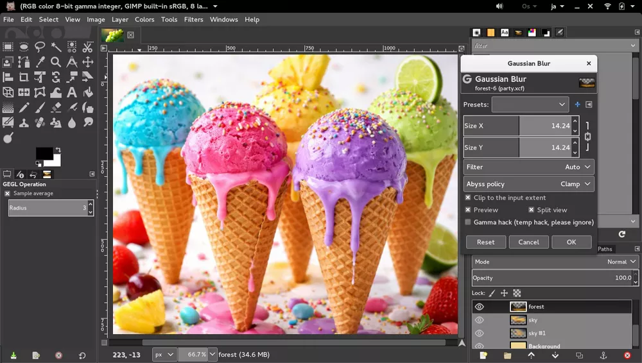Click the anchor layer icon
Screen dimensions: 642x363
(x=603, y=355)
